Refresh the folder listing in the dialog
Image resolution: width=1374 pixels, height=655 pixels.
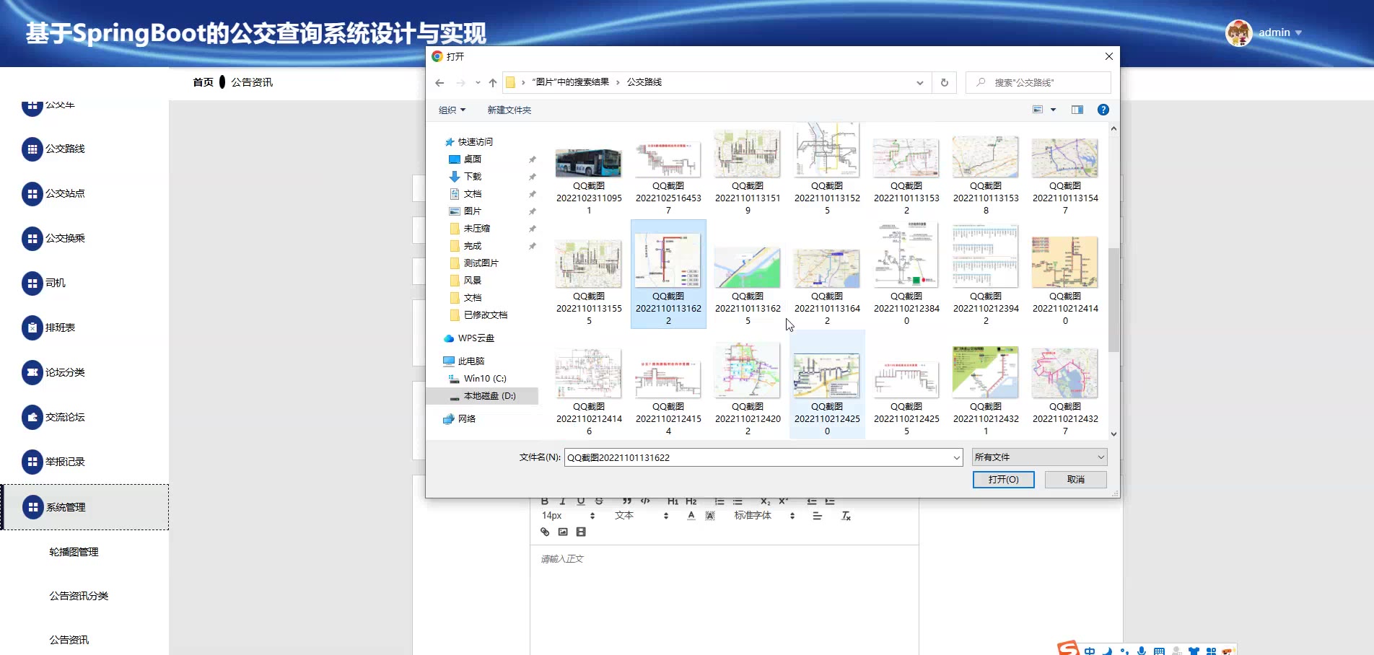pyautogui.click(x=944, y=82)
